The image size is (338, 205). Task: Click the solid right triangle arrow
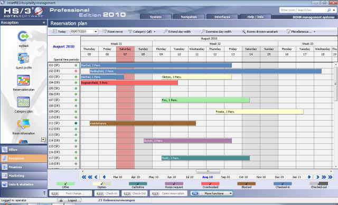click(x=309, y=177)
